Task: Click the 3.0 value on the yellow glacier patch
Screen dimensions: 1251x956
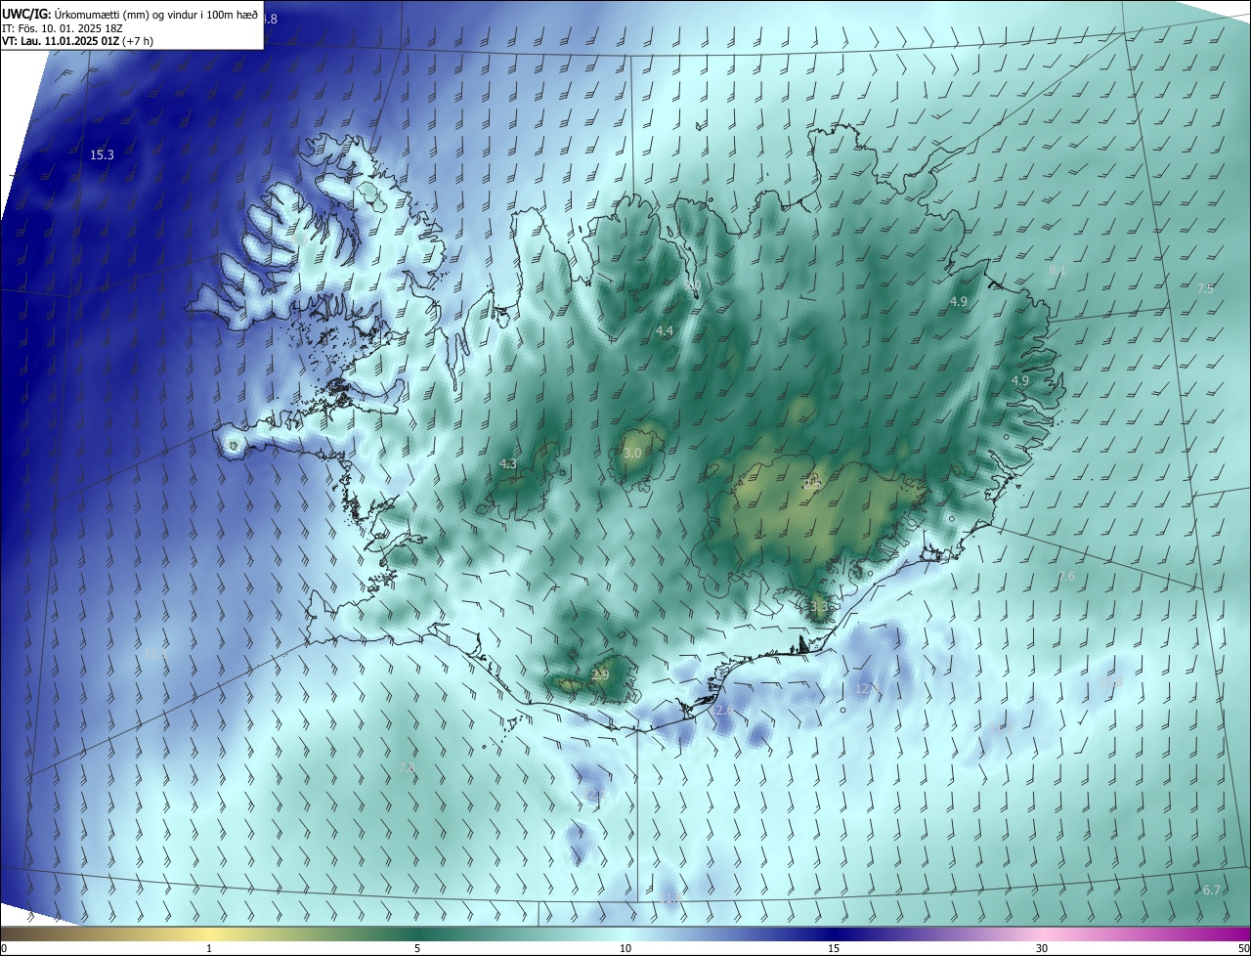Action: [632, 454]
